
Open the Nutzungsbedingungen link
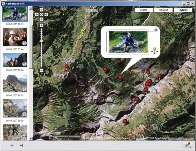[182, 138]
